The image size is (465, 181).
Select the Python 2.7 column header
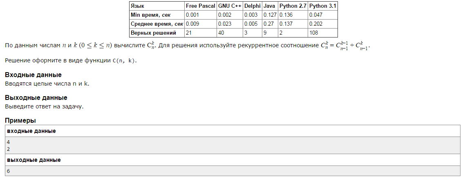(293, 6)
